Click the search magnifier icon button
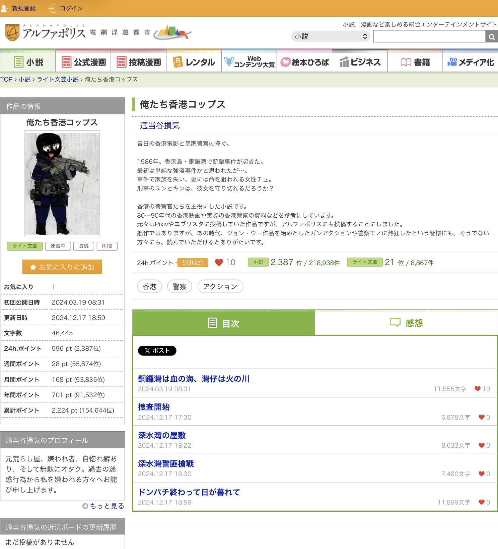 491,37
